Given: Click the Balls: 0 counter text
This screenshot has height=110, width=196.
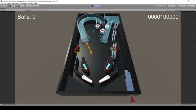Looking at the screenshot, I should point(27,17).
